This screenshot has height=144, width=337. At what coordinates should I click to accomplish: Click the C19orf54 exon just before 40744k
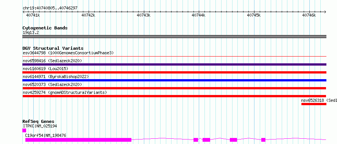196,140
